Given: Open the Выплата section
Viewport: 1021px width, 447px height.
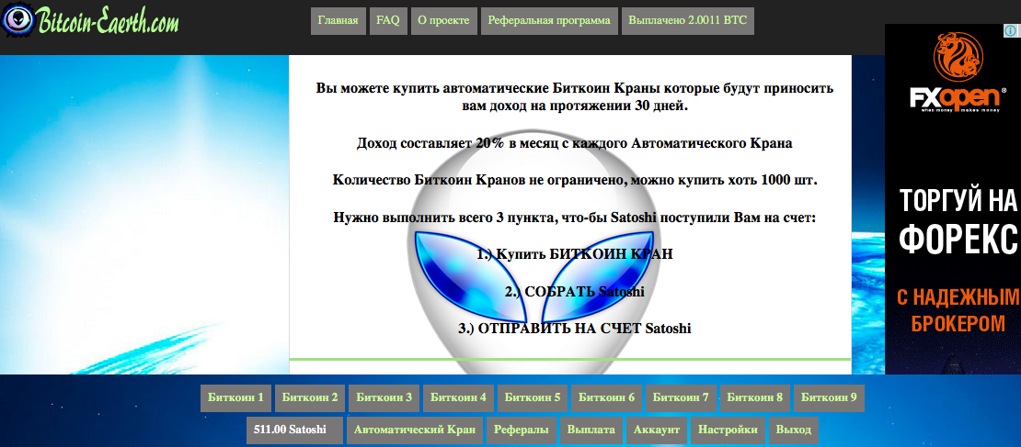Looking at the screenshot, I should [x=591, y=430].
